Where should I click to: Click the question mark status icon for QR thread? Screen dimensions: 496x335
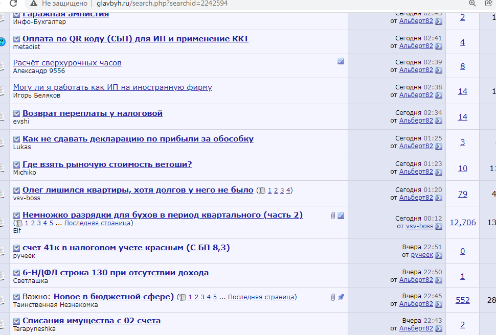(2, 42)
